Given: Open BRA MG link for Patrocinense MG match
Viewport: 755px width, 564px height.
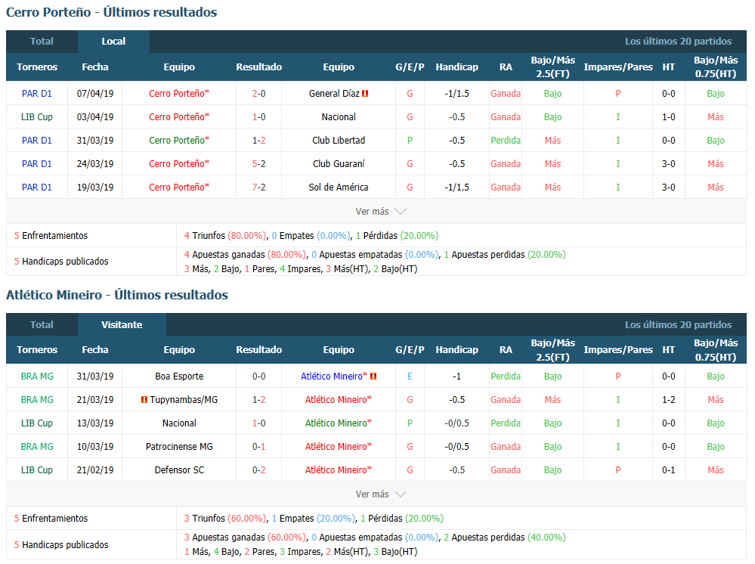Looking at the screenshot, I should point(37,447).
